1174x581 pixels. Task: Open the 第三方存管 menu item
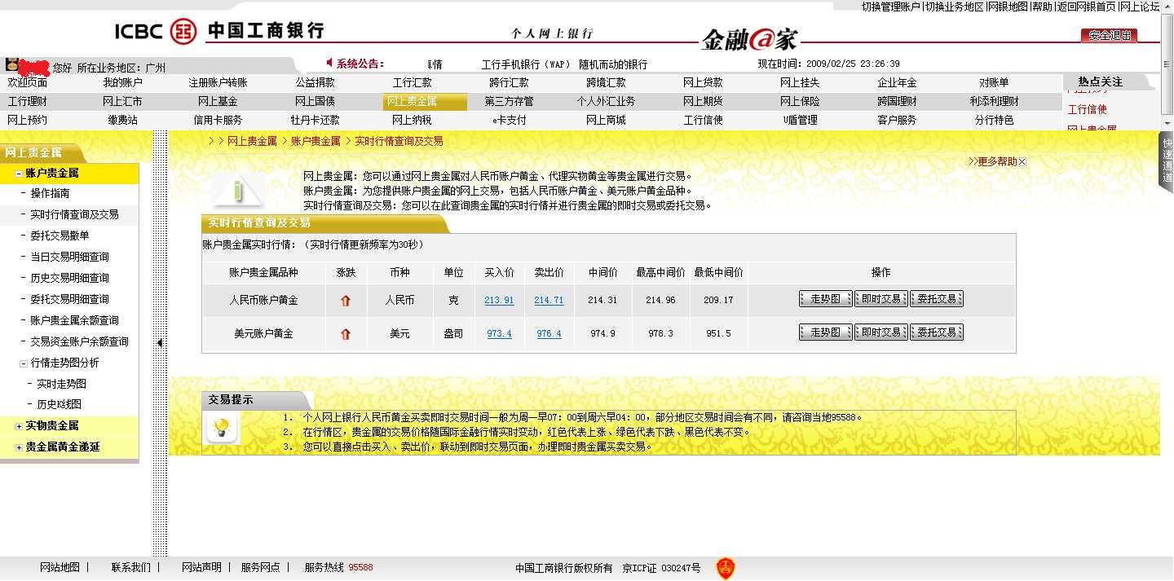509,102
